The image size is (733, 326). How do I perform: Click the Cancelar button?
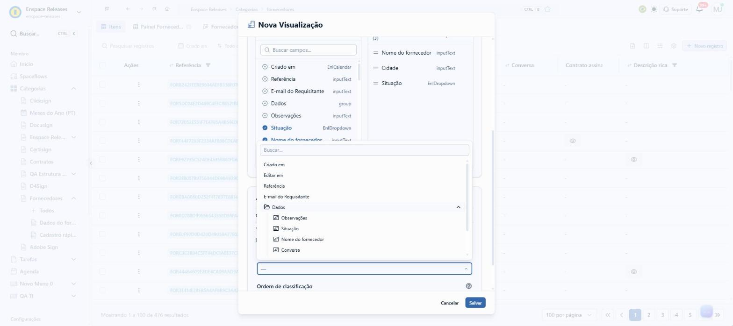pos(449,303)
